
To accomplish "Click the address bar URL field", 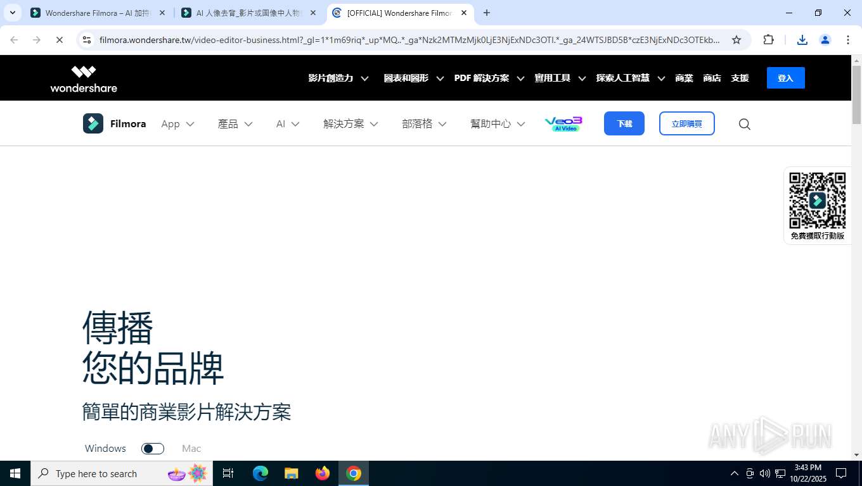I will coord(409,40).
